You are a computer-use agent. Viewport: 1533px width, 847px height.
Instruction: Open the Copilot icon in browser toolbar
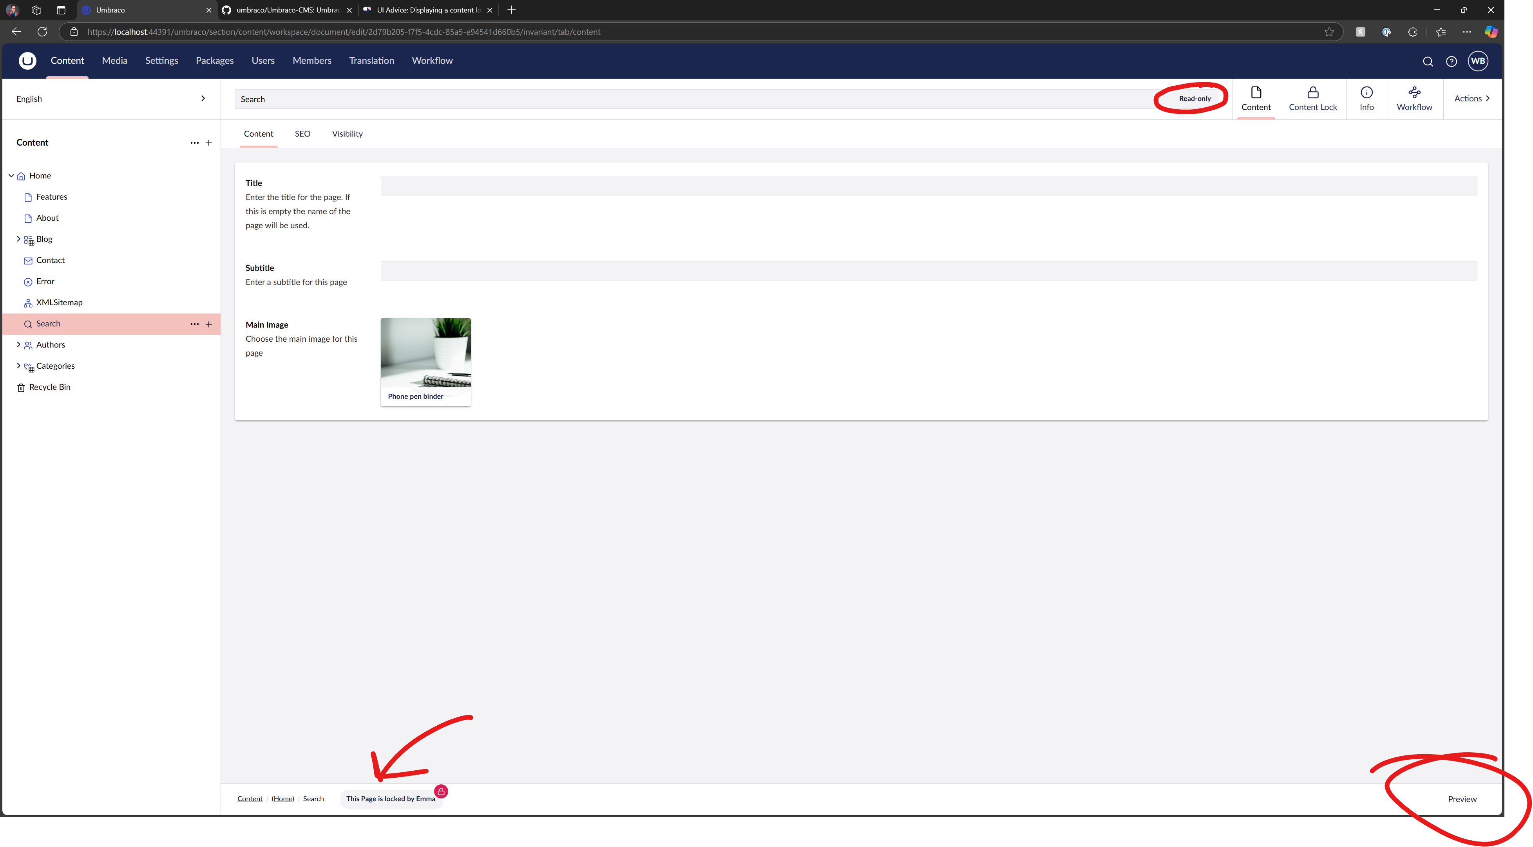(x=1491, y=31)
